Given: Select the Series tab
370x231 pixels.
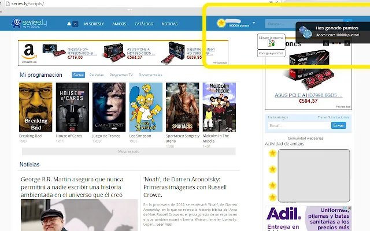Looking at the screenshot, I should pyautogui.click(x=79, y=75).
